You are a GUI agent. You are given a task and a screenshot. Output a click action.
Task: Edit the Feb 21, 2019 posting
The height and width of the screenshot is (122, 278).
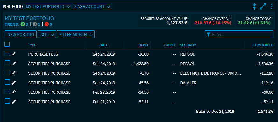pos(14,102)
